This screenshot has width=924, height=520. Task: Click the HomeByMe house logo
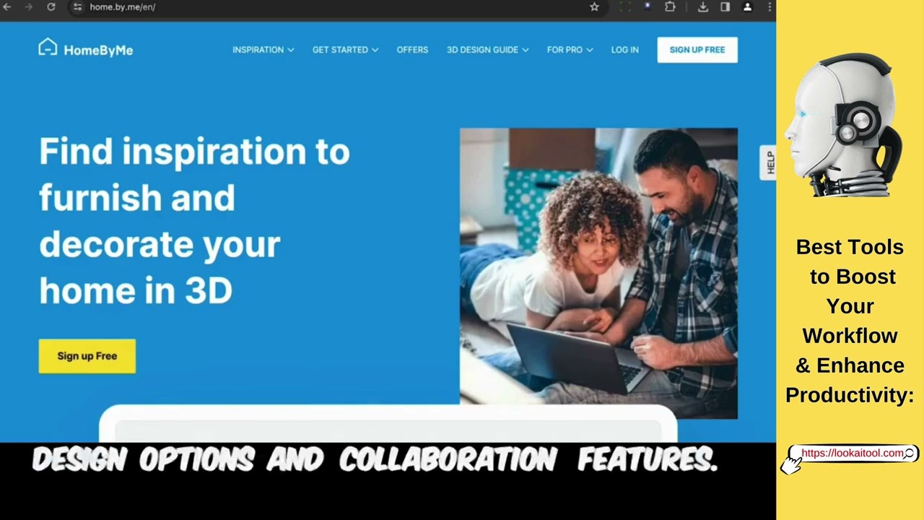coord(48,47)
